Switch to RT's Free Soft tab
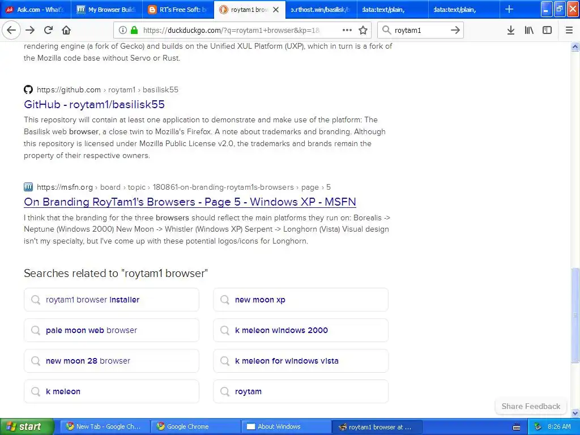This screenshot has width=580, height=435. click(178, 10)
